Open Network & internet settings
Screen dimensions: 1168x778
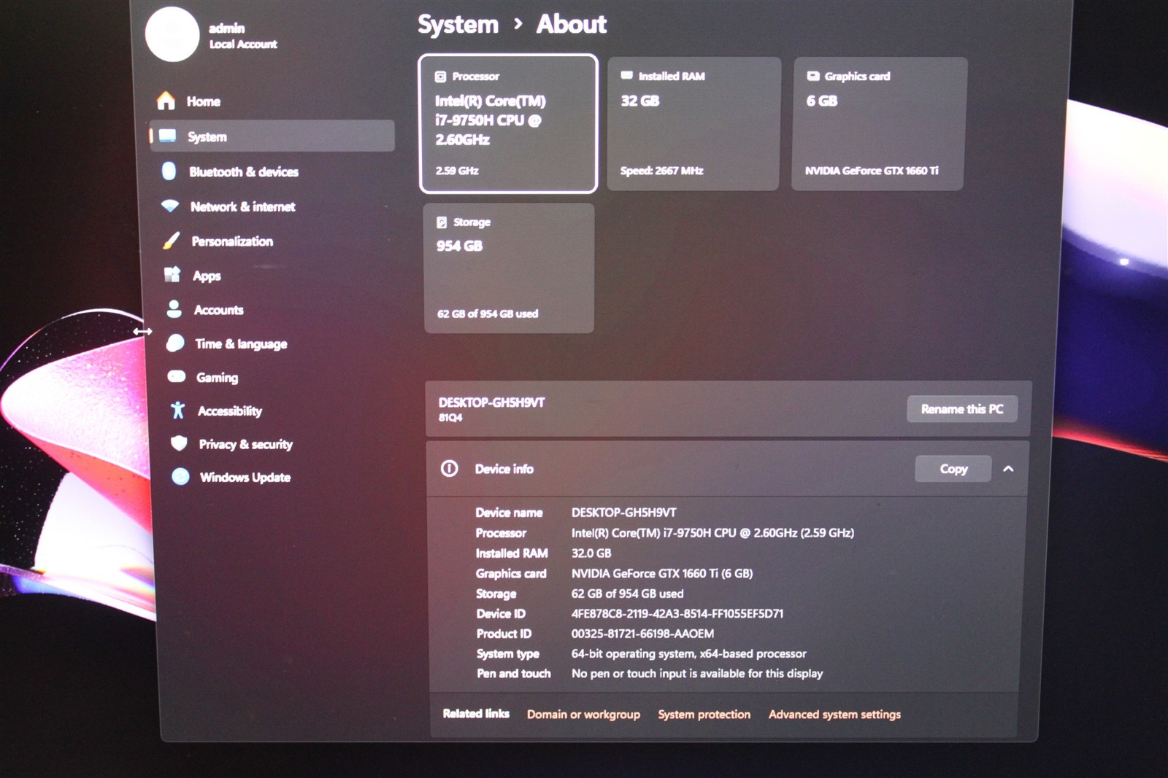272,206
